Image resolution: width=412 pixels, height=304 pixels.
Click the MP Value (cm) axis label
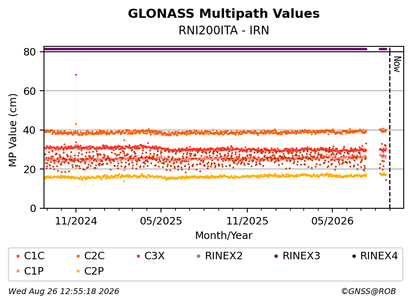12,130
